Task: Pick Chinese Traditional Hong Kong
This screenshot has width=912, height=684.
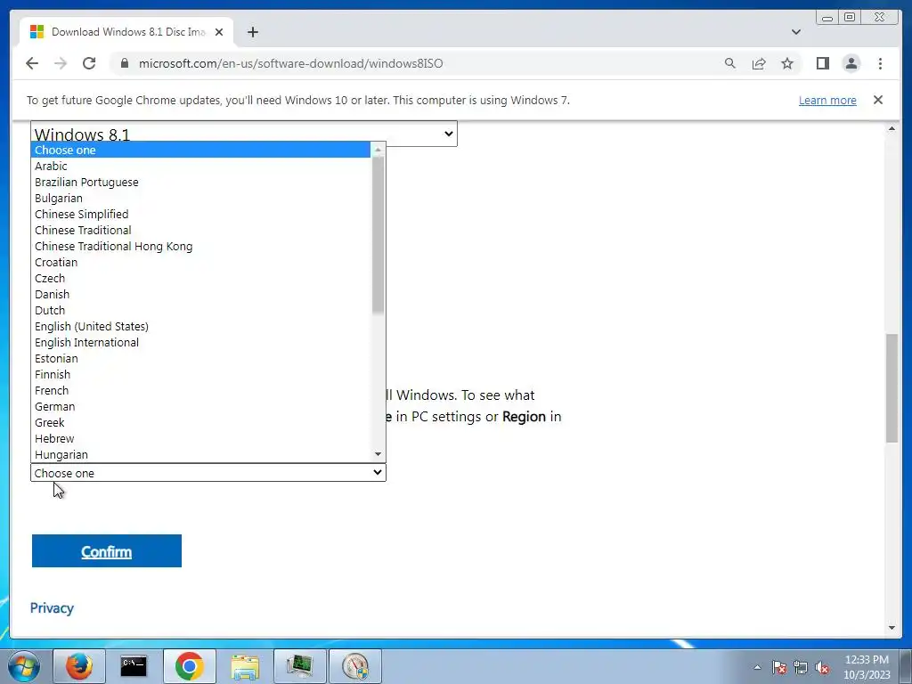Action: (200, 246)
